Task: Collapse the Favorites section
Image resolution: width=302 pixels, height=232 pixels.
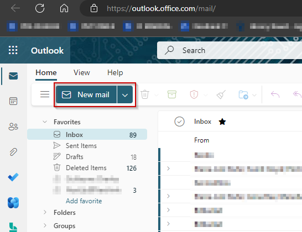Action: tap(45, 122)
